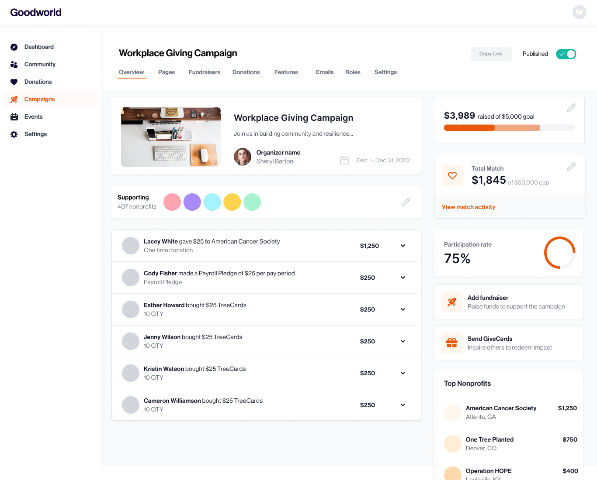This screenshot has height=480, width=597.
Task: Expand Lacey White's donation details
Action: tap(403, 246)
